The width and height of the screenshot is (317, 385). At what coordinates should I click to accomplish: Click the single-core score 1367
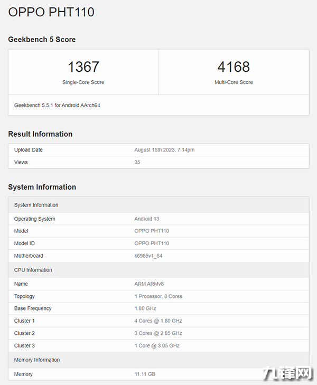click(x=83, y=67)
